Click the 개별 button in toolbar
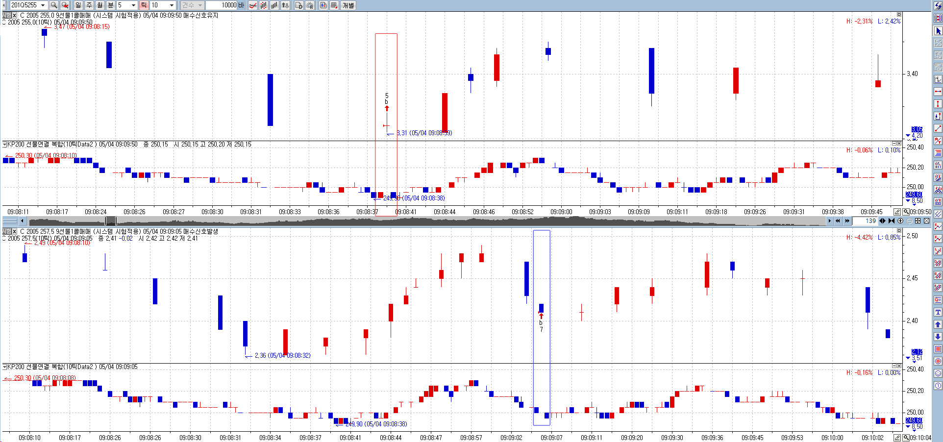Image resolution: width=943 pixels, height=442 pixels. (x=348, y=5)
